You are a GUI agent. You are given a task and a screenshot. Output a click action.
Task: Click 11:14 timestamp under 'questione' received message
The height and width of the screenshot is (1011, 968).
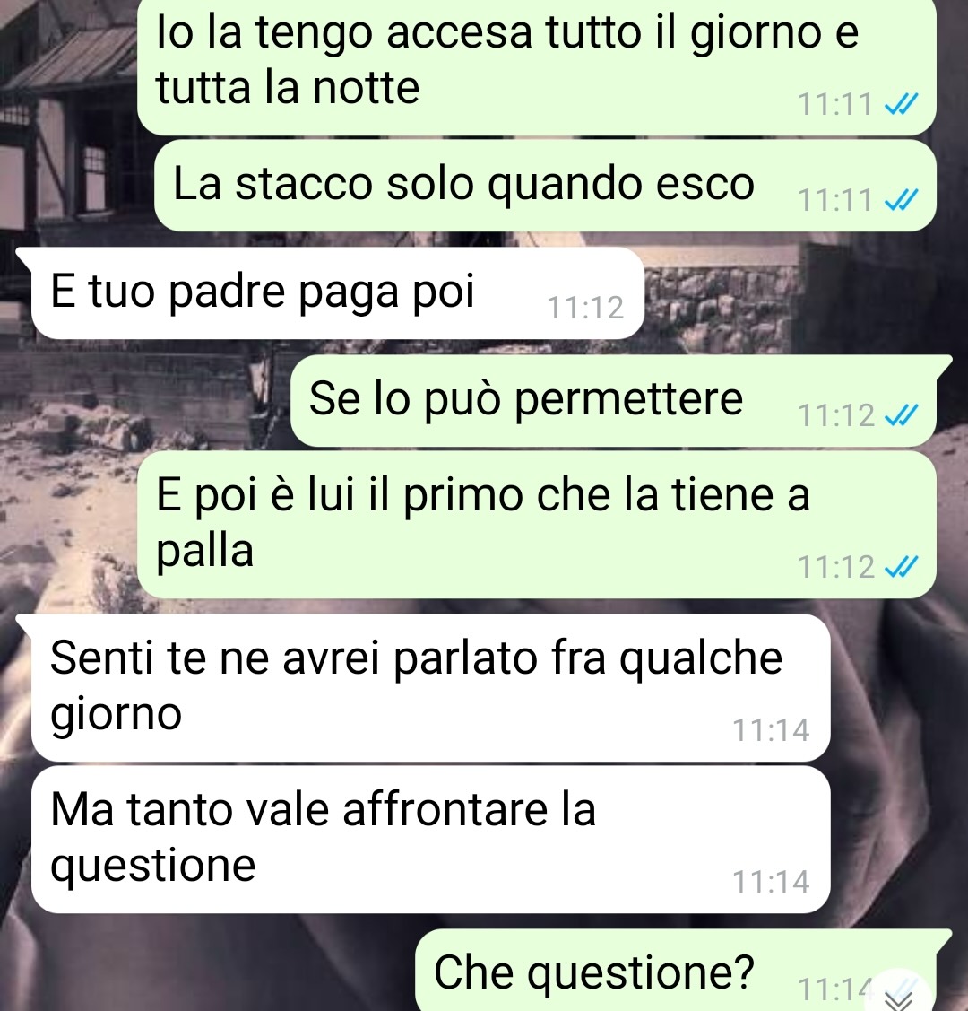pos(770,882)
